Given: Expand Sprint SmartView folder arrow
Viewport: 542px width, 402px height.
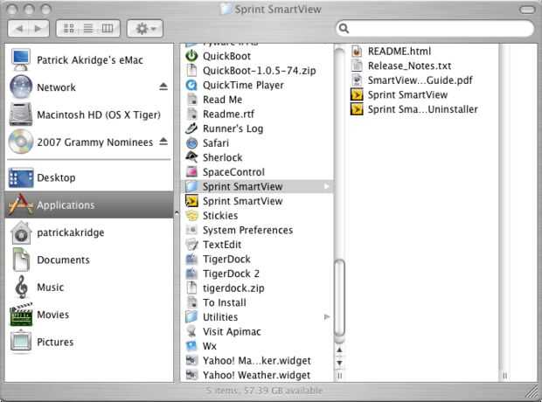Looking at the screenshot, I should click(x=326, y=187).
